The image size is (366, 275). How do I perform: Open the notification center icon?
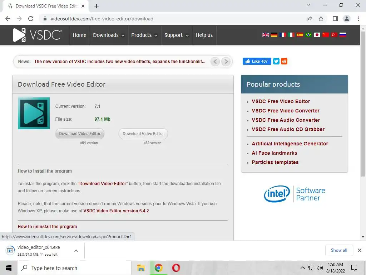[x=354, y=268]
